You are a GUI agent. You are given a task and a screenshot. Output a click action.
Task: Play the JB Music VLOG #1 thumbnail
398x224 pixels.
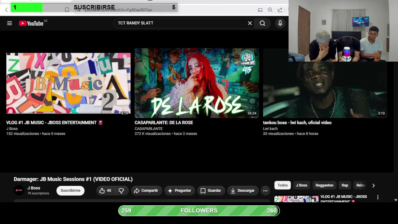(68, 83)
